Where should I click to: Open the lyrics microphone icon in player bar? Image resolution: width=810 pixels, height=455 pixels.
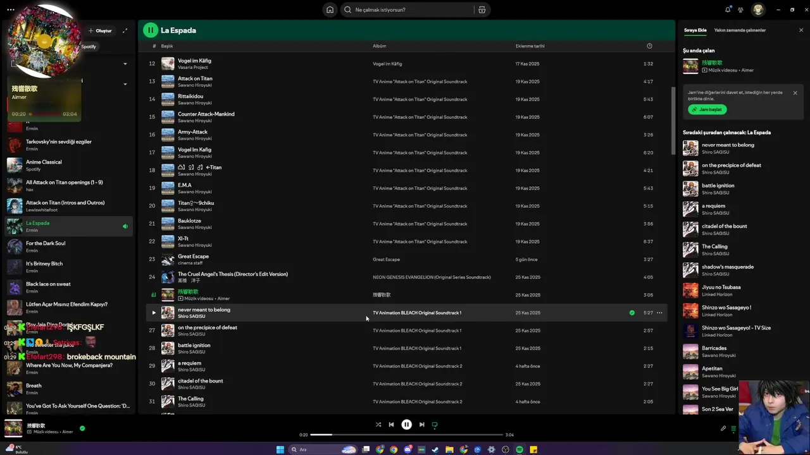[723, 428]
